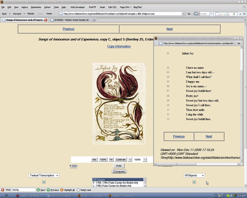Click the Copy Information link
This screenshot has height=198, width=247.
119,46
